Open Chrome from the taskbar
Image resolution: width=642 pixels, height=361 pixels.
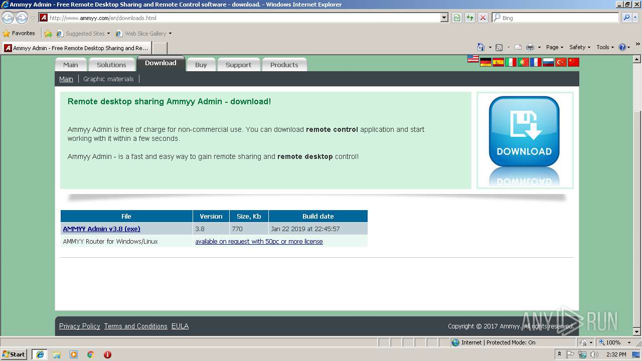click(x=91, y=354)
